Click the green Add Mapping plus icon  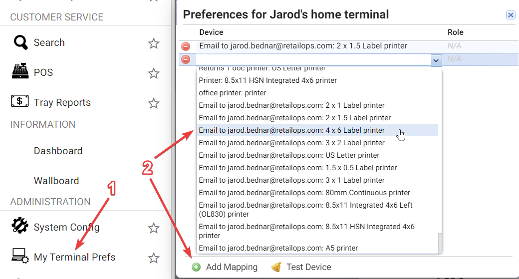(196, 267)
